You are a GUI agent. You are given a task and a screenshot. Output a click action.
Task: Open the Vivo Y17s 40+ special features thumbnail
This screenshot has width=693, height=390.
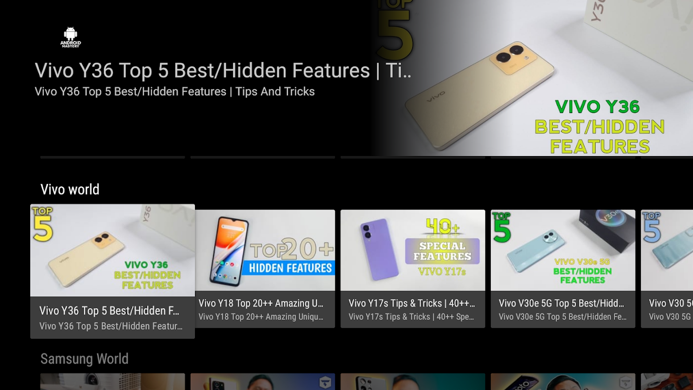[x=413, y=250]
